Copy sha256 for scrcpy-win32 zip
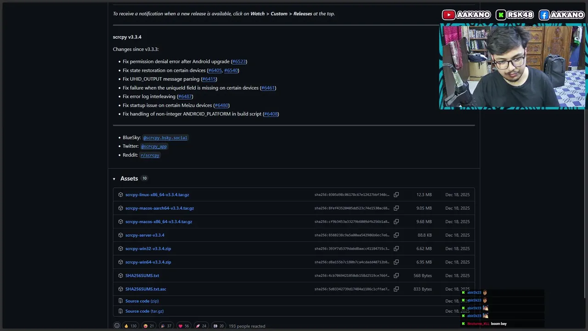588x331 pixels. pos(396,249)
